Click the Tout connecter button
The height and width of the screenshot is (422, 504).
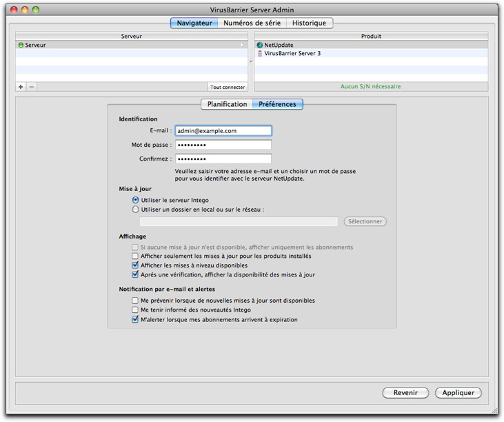[x=228, y=87]
